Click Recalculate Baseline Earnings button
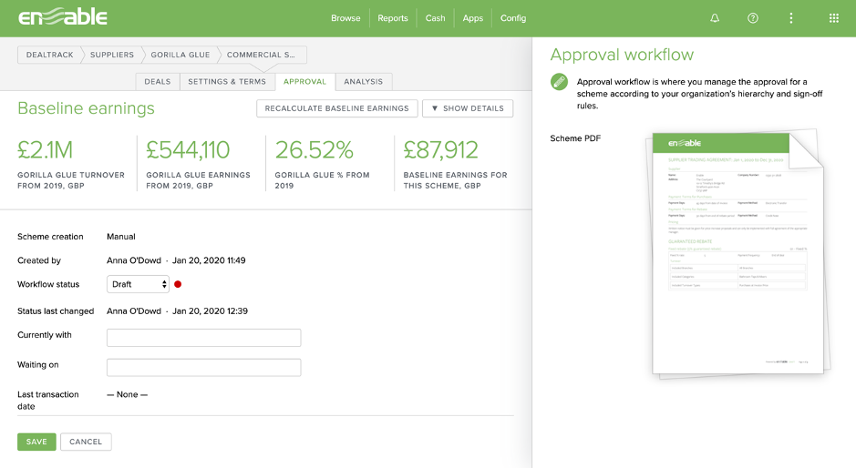The height and width of the screenshot is (468, 856). click(336, 108)
